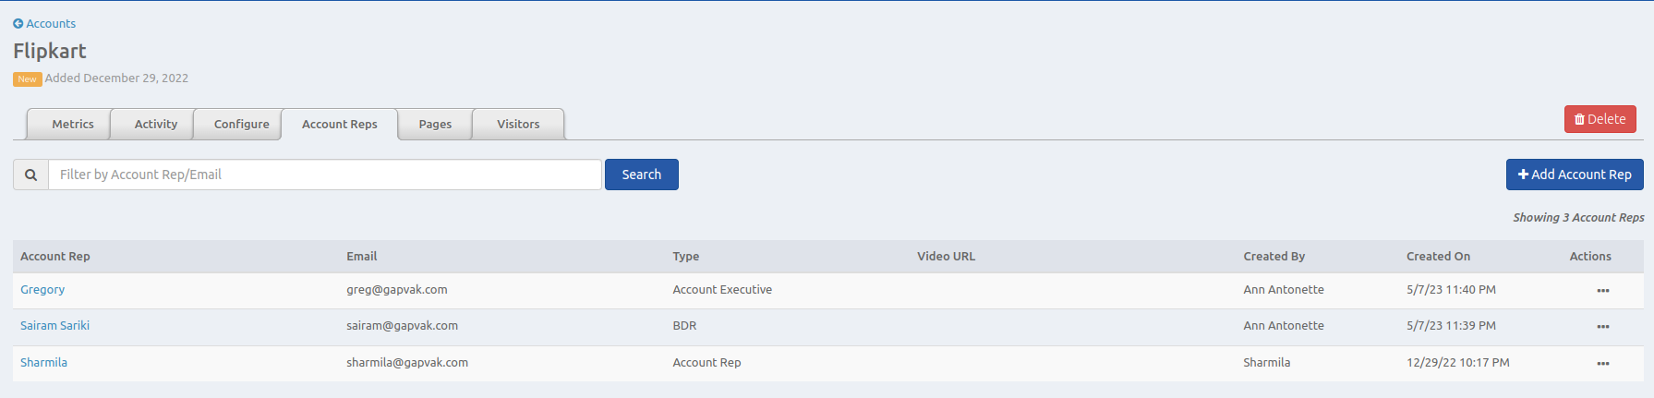Click the New badge label

coord(28,79)
